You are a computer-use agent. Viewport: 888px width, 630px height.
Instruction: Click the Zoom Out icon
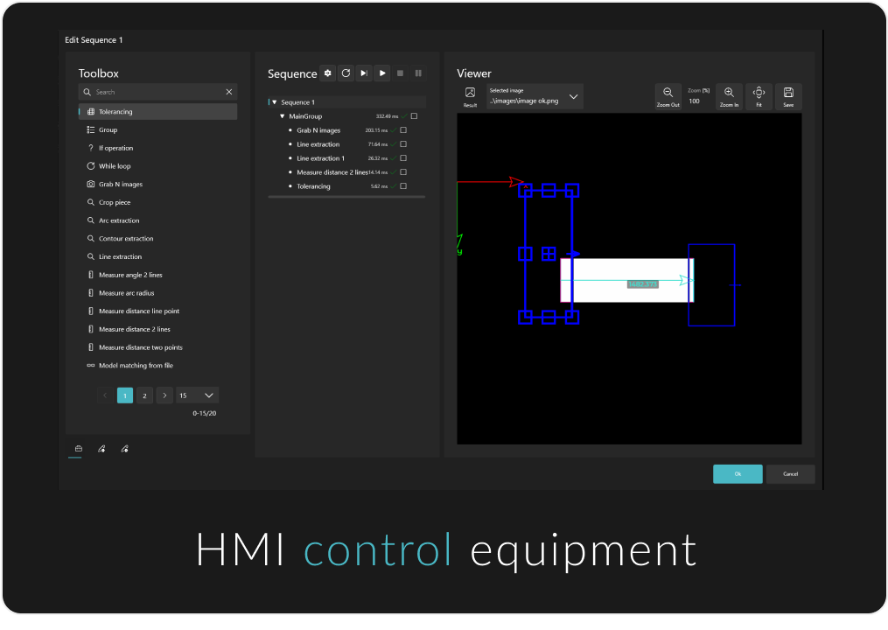coord(668,96)
